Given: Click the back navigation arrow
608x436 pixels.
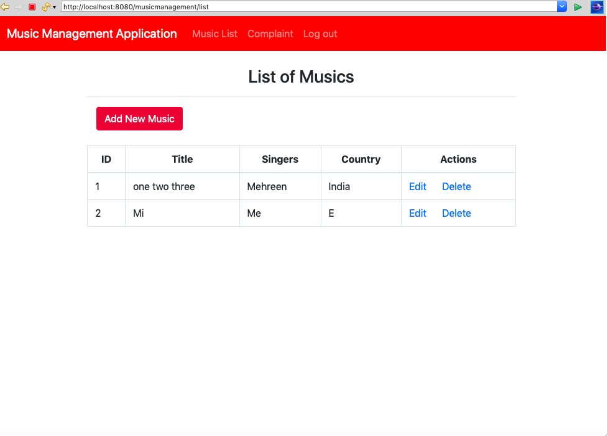Looking at the screenshot, I should (6, 7).
